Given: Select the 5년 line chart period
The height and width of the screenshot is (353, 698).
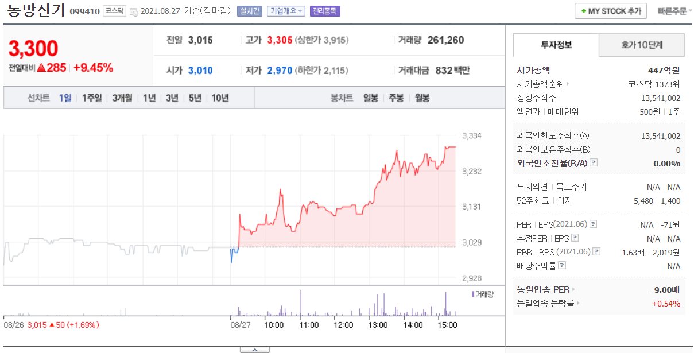Looking at the screenshot, I should [195, 98].
